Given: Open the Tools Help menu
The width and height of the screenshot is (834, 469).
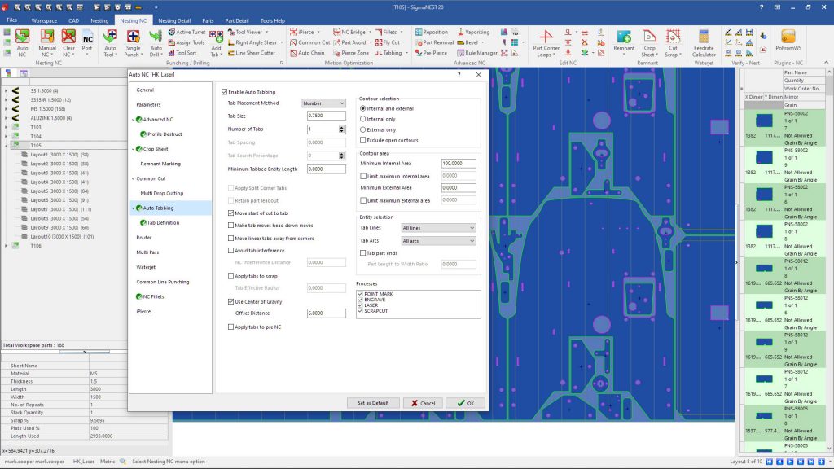Looking at the screenshot, I should click(x=274, y=20).
